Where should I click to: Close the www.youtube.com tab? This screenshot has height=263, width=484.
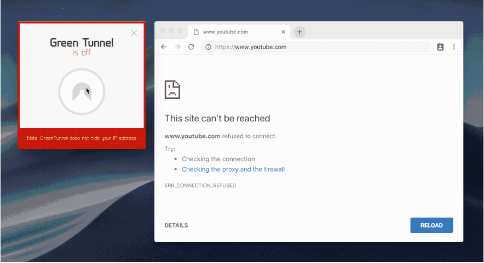point(284,32)
